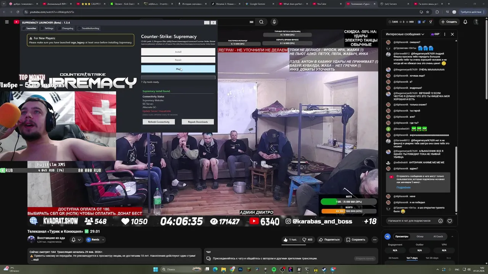Send a heart reaction in the chat

(x=450, y=221)
